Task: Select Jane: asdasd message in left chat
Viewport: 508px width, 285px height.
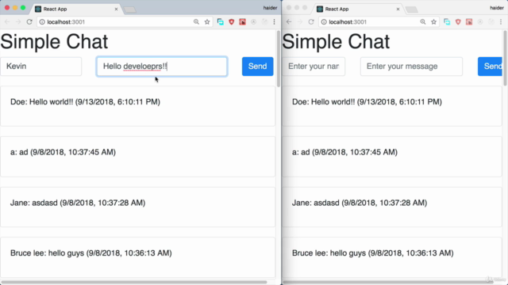Action: click(137, 207)
